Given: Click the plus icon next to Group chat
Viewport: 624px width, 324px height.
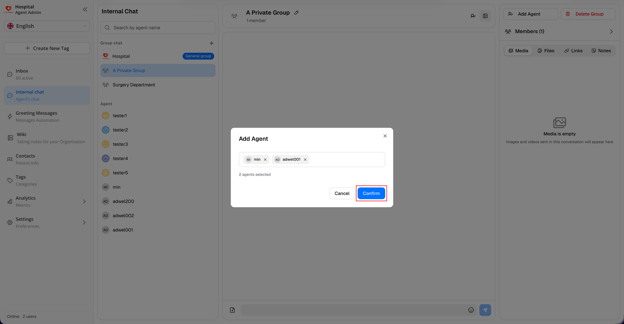Looking at the screenshot, I should [x=212, y=43].
